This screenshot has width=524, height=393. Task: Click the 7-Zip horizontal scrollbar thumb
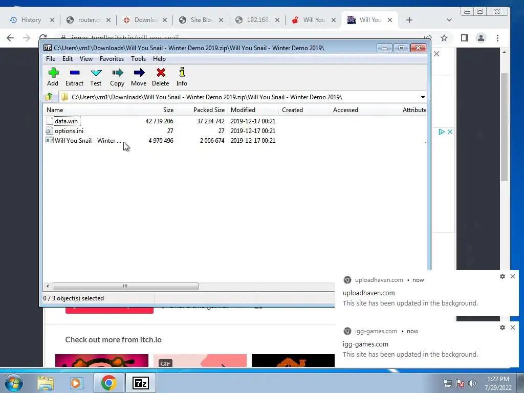coord(125,287)
